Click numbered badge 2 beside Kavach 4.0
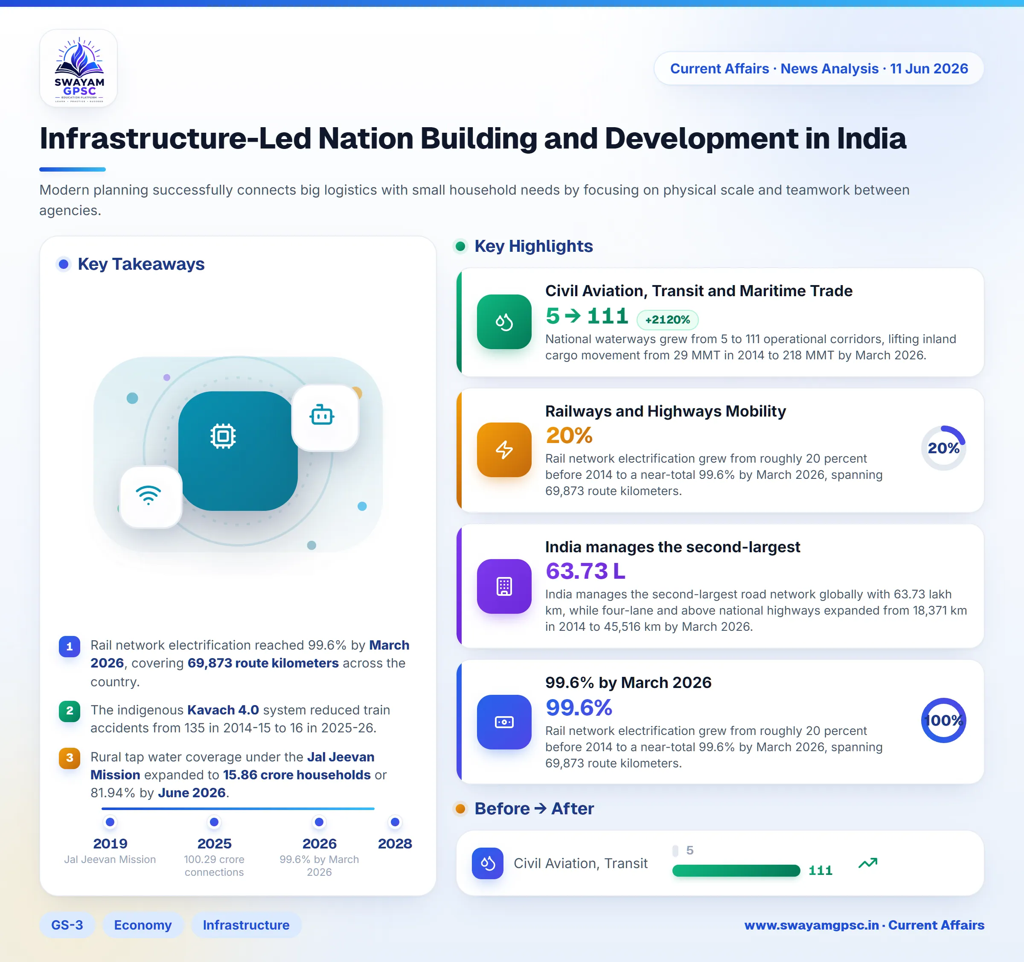 (70, 711)
